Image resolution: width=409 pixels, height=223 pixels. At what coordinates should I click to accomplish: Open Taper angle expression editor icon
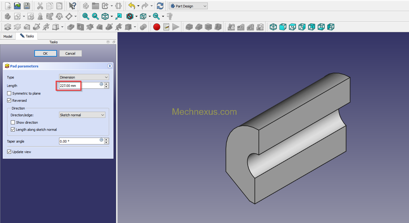pos(101,140)
